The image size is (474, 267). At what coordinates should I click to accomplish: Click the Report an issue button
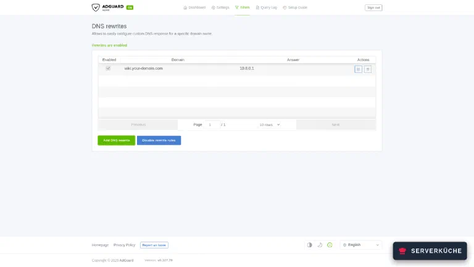[x=154, y=245]
